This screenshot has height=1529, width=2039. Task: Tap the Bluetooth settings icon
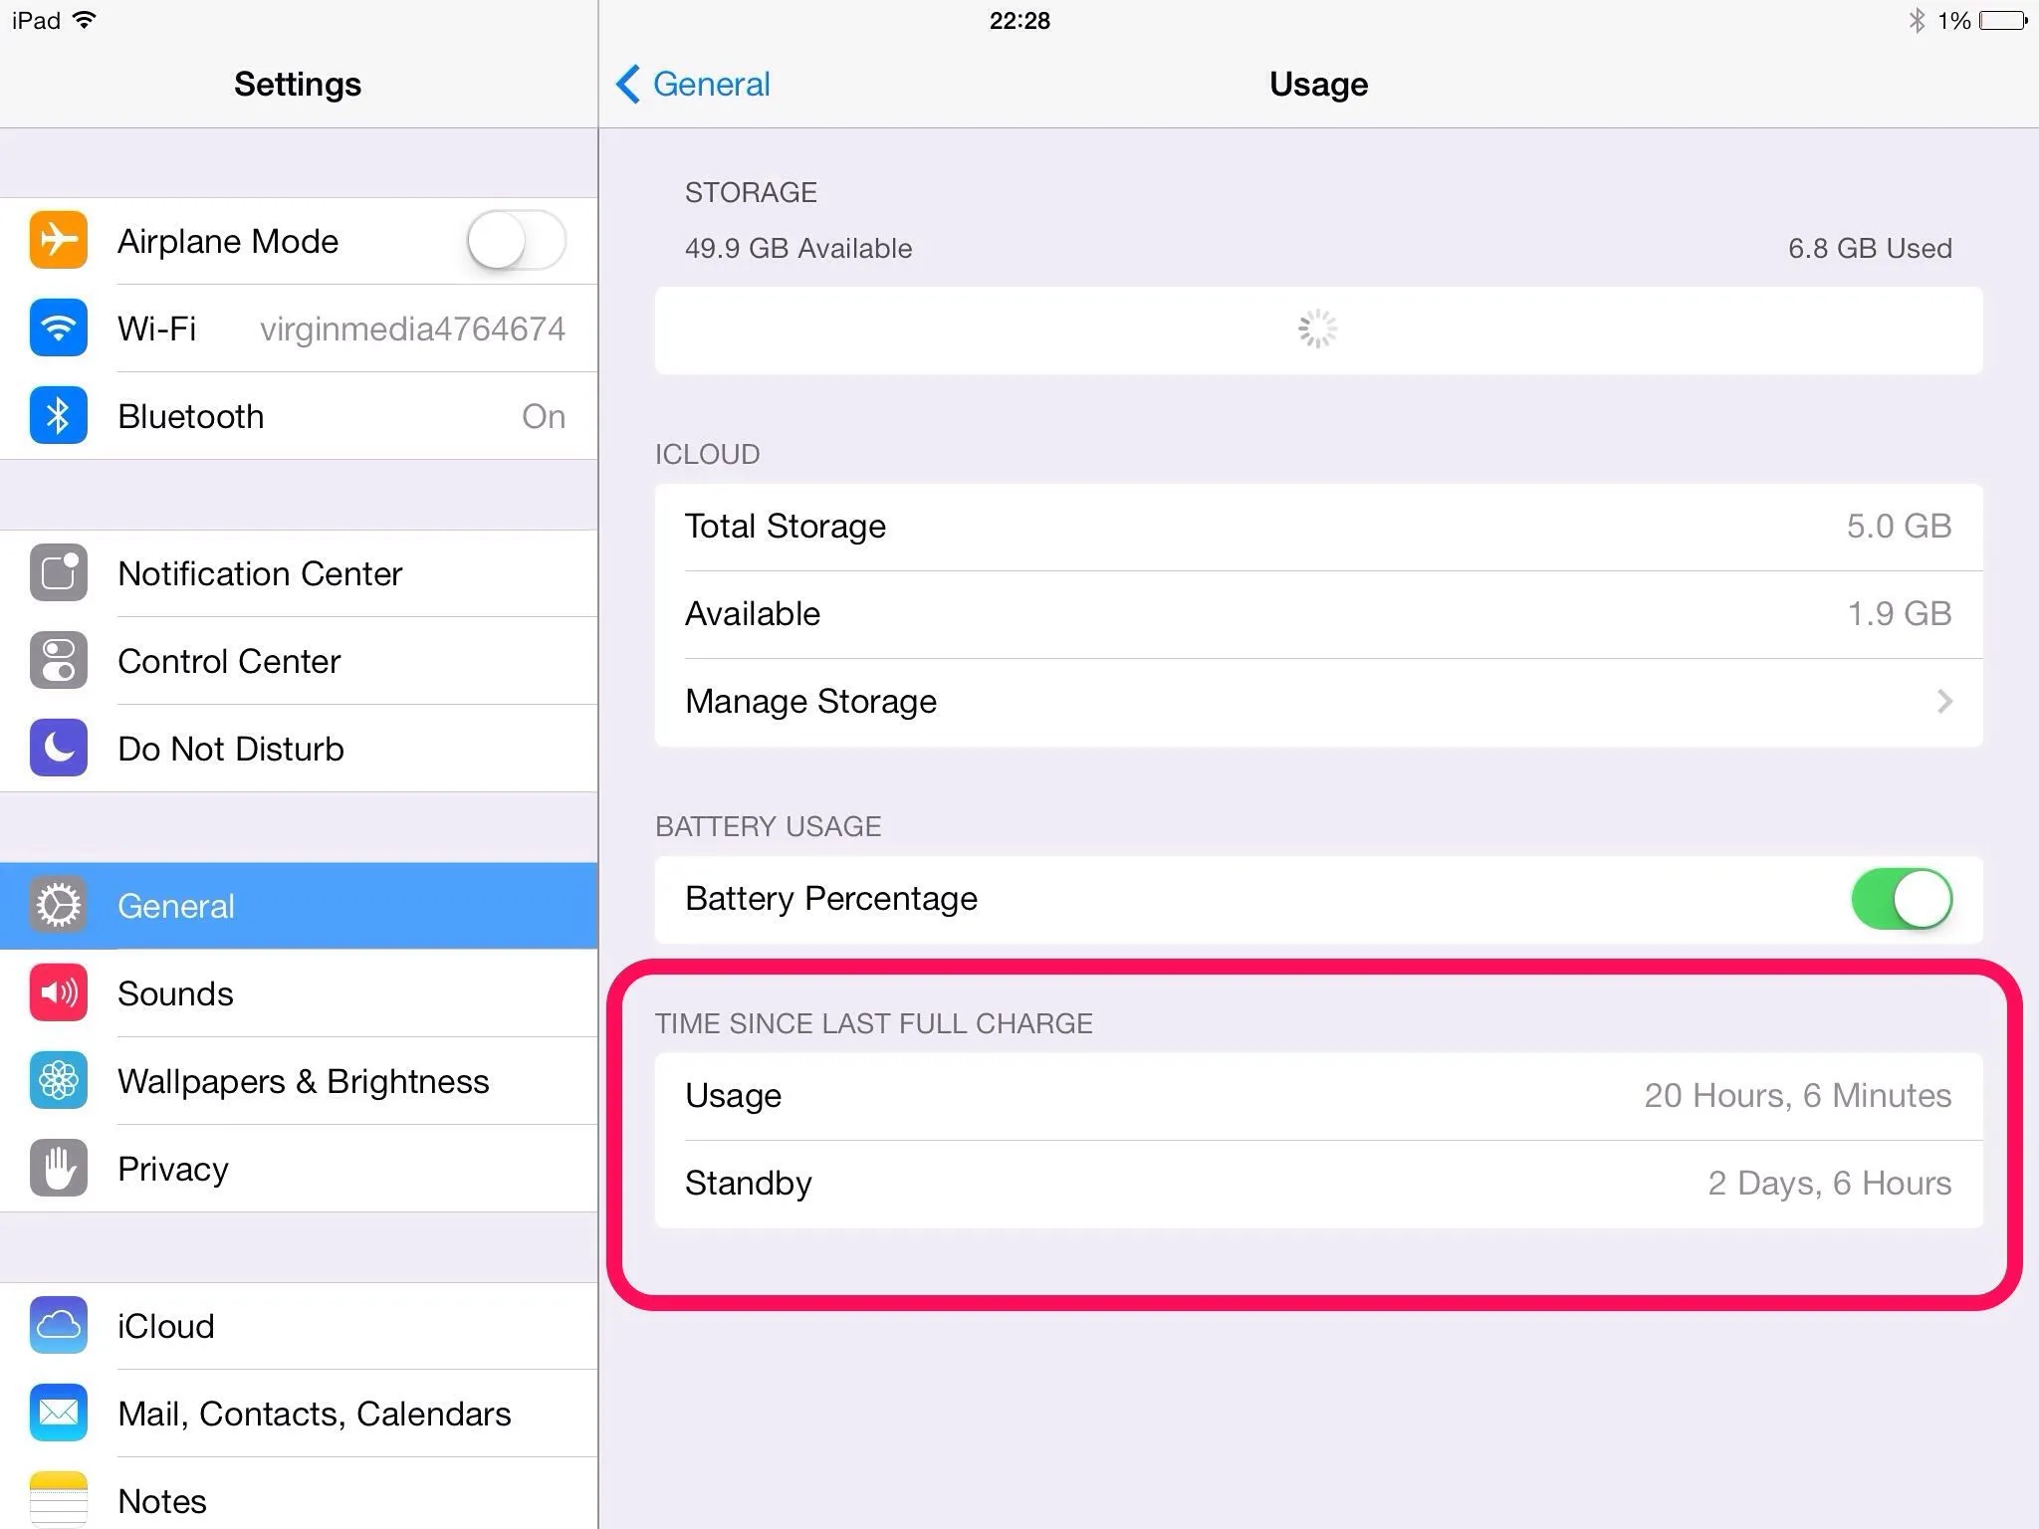click(59, 416)
